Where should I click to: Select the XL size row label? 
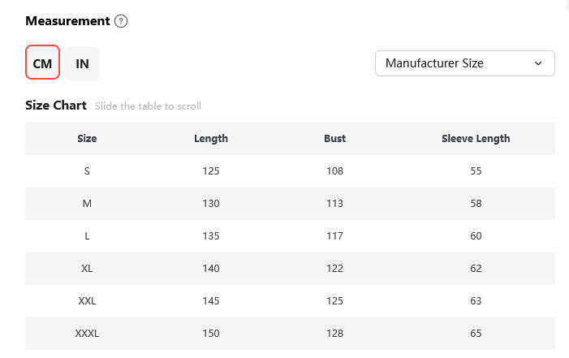pos(87,269)
